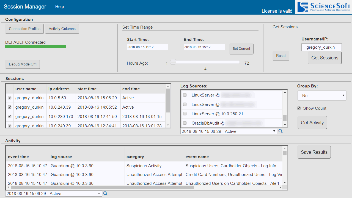Open the session selector under Log Sources
The image size is (352, 198).
point(228,131)
